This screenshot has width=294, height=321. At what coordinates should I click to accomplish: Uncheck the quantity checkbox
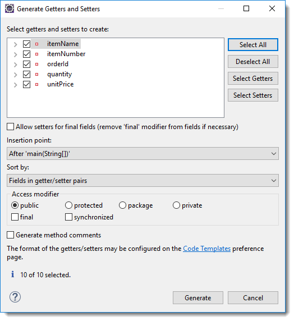26,74
